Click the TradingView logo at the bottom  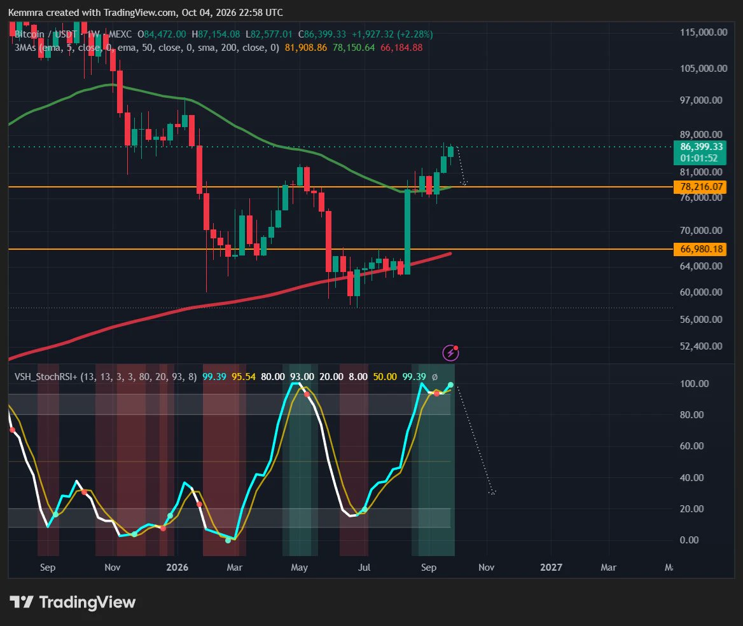pyautogui.click(x=73, y=602)
